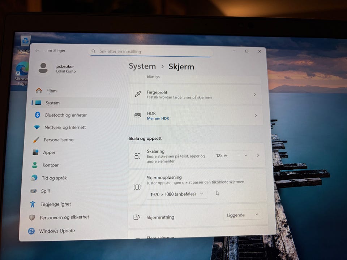Image resolution: width=347 pixels, height=260 pixels.
Task: Click the Bluetooth icon in sidebar
Action: (x=37, y=114)
